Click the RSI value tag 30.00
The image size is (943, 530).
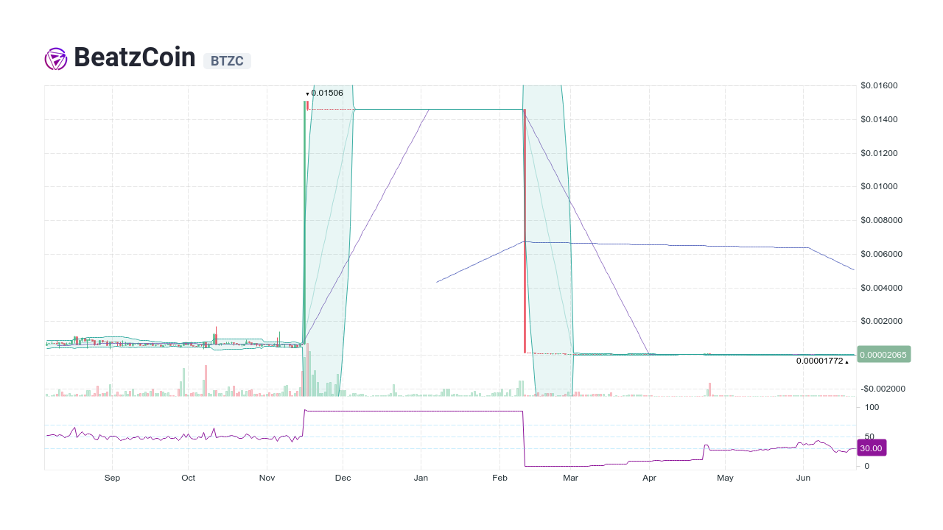[x=872, y=448]
